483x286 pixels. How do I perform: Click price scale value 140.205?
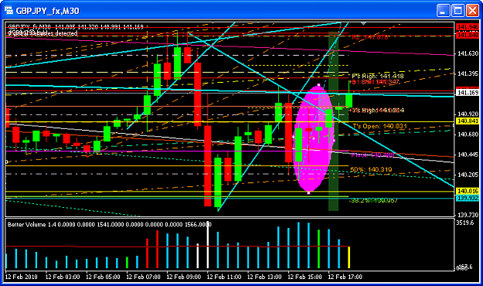coord(468,175)
